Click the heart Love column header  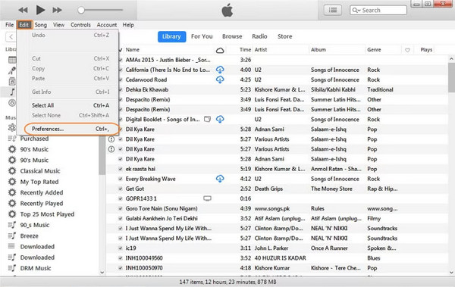coord(407,50)
